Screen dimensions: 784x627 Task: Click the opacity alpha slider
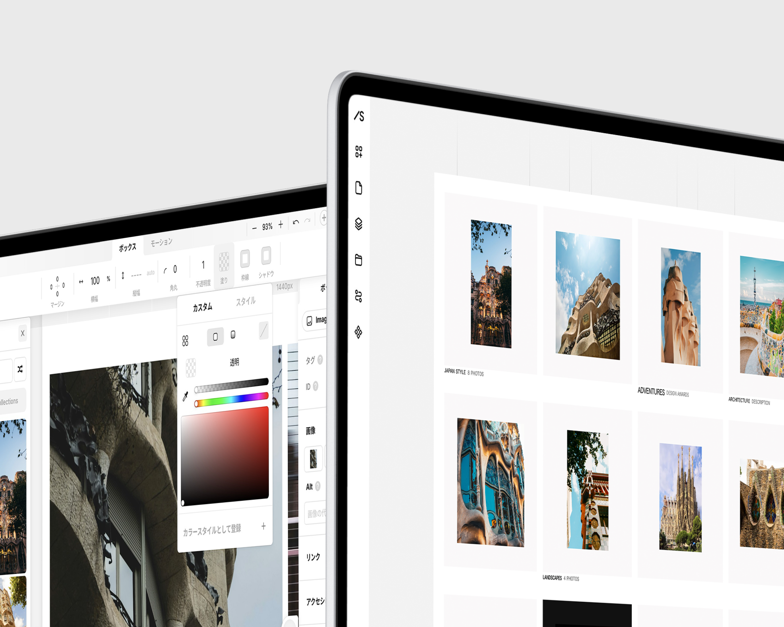[x=231, y=386]
